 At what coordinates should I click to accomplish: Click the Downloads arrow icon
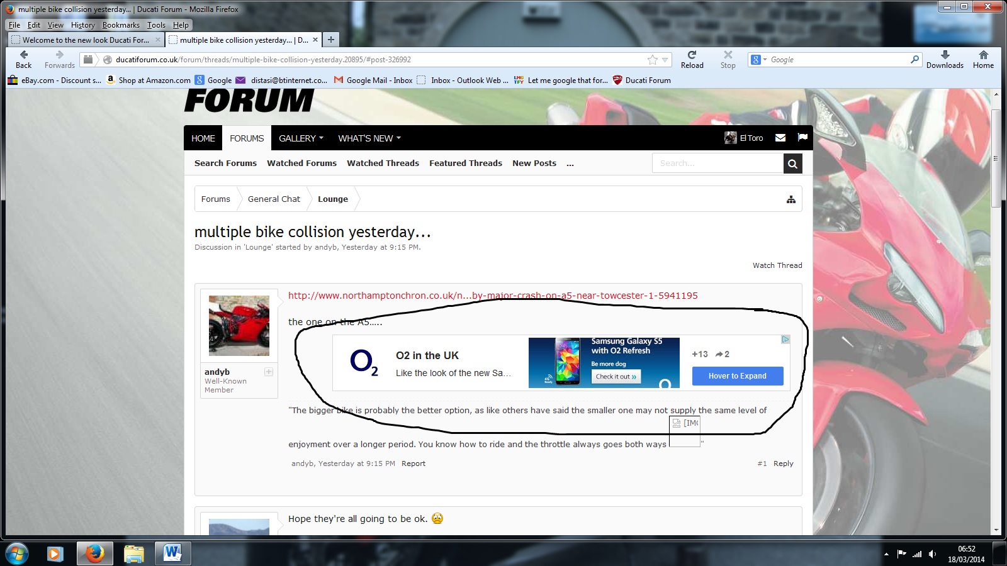pyautogui.click(x=945, y=55)
